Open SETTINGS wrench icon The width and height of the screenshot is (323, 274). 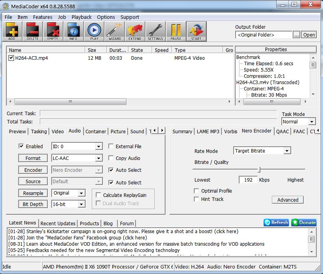point(155,31)
